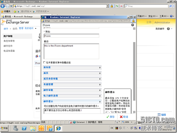Click into the 描述 description text area

click(x=71, y=51)
